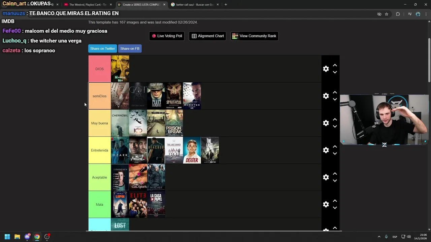Open the Alignment Chart
This screenshot has width=431, height=242.
coord(208,36)
